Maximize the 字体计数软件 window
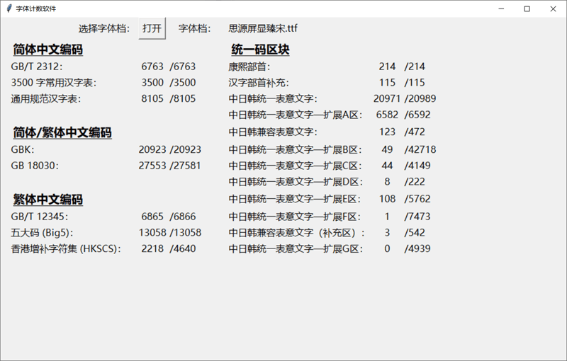This screenshot has width=567, height=361. click(x=527, y=8)
